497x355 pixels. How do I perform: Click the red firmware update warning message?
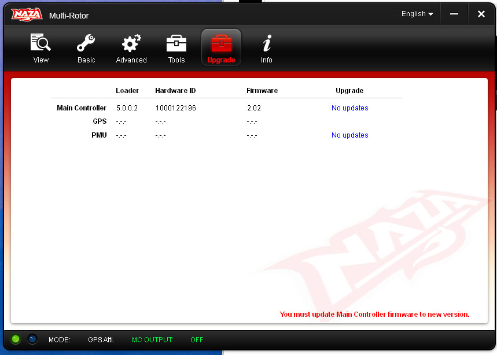(374, 315)
